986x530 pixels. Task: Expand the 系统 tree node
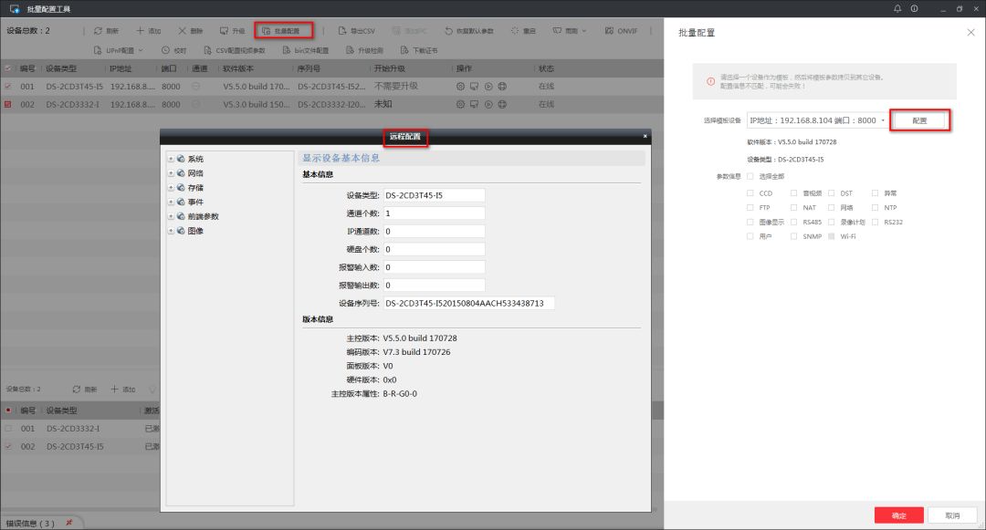pos(171,159)
